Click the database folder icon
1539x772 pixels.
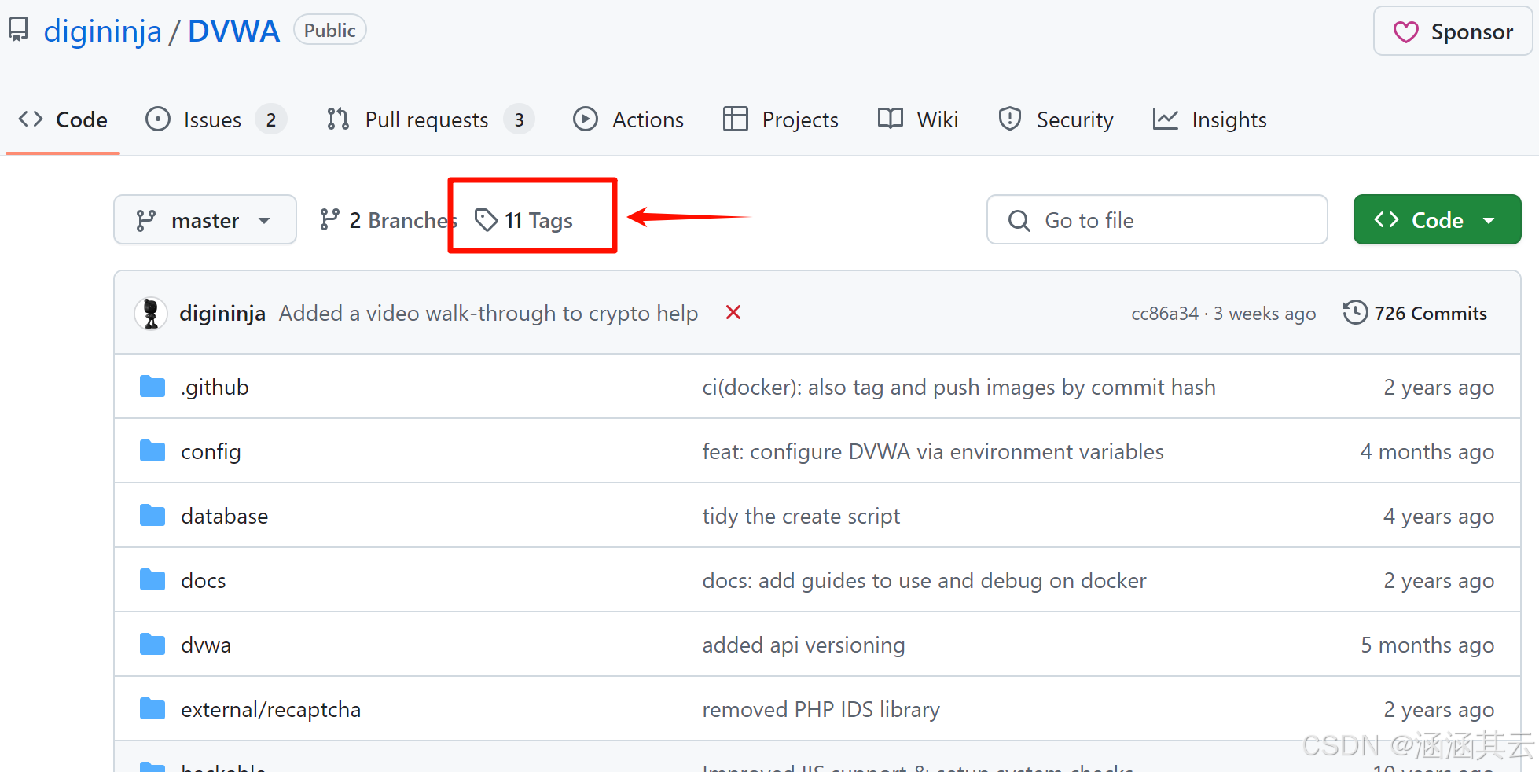click(x=152, y=516)
